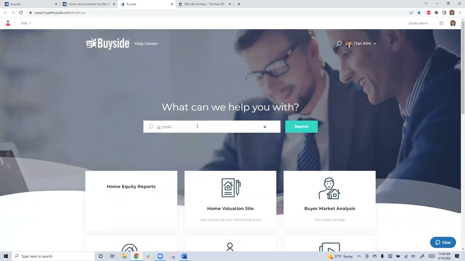Open the Buyer Market Analysis category
This screenshot has height=261, width=465.
click(x=329, y=200)
